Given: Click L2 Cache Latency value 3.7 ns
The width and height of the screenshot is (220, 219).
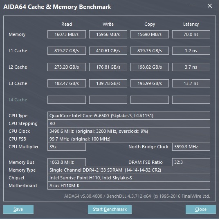Looking at the screenshot, I should click(191, 67).
